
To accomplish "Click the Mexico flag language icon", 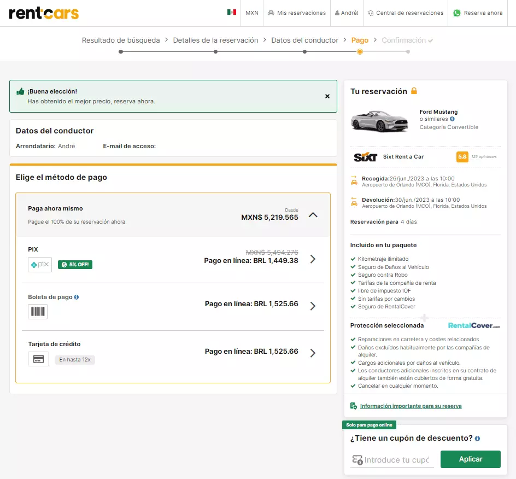I will (x=232, y=12).
